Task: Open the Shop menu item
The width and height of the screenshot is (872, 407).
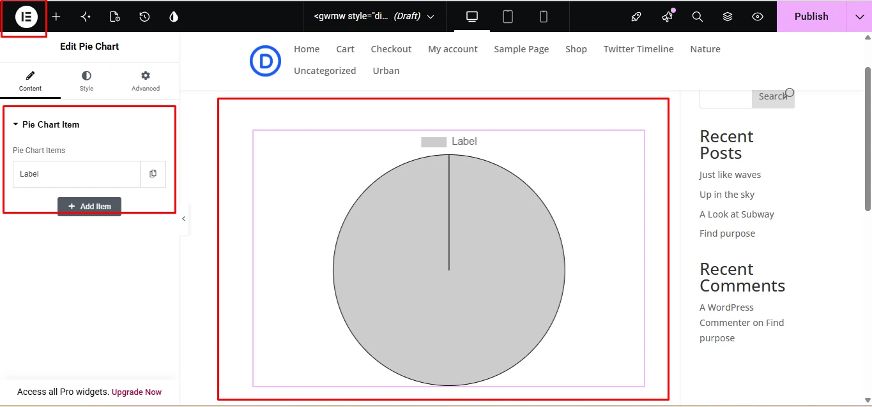Action: (x=576, y=49)
